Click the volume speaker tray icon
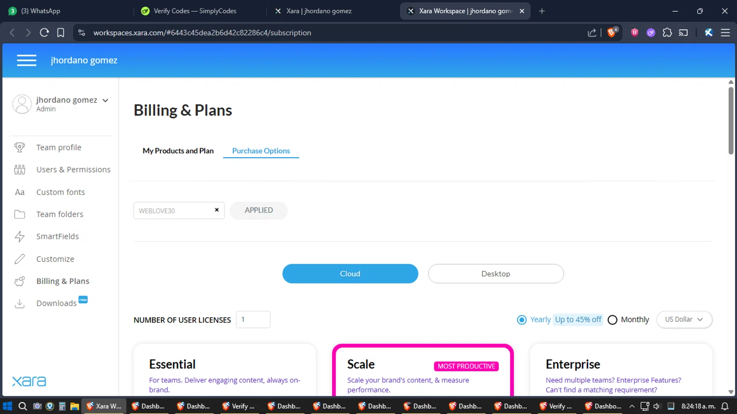The width and height of the screenshot is (737, 414). point(657,406)
